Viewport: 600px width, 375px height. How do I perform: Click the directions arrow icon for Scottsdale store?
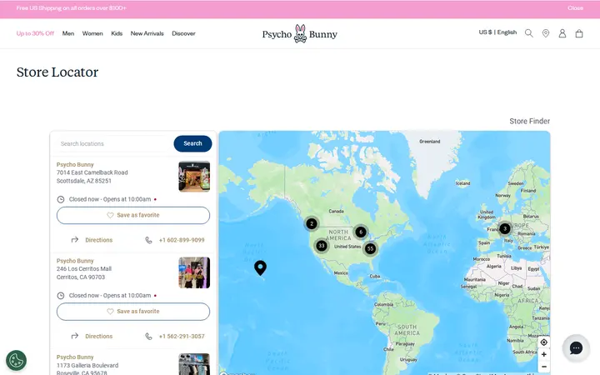coord(75,240)
